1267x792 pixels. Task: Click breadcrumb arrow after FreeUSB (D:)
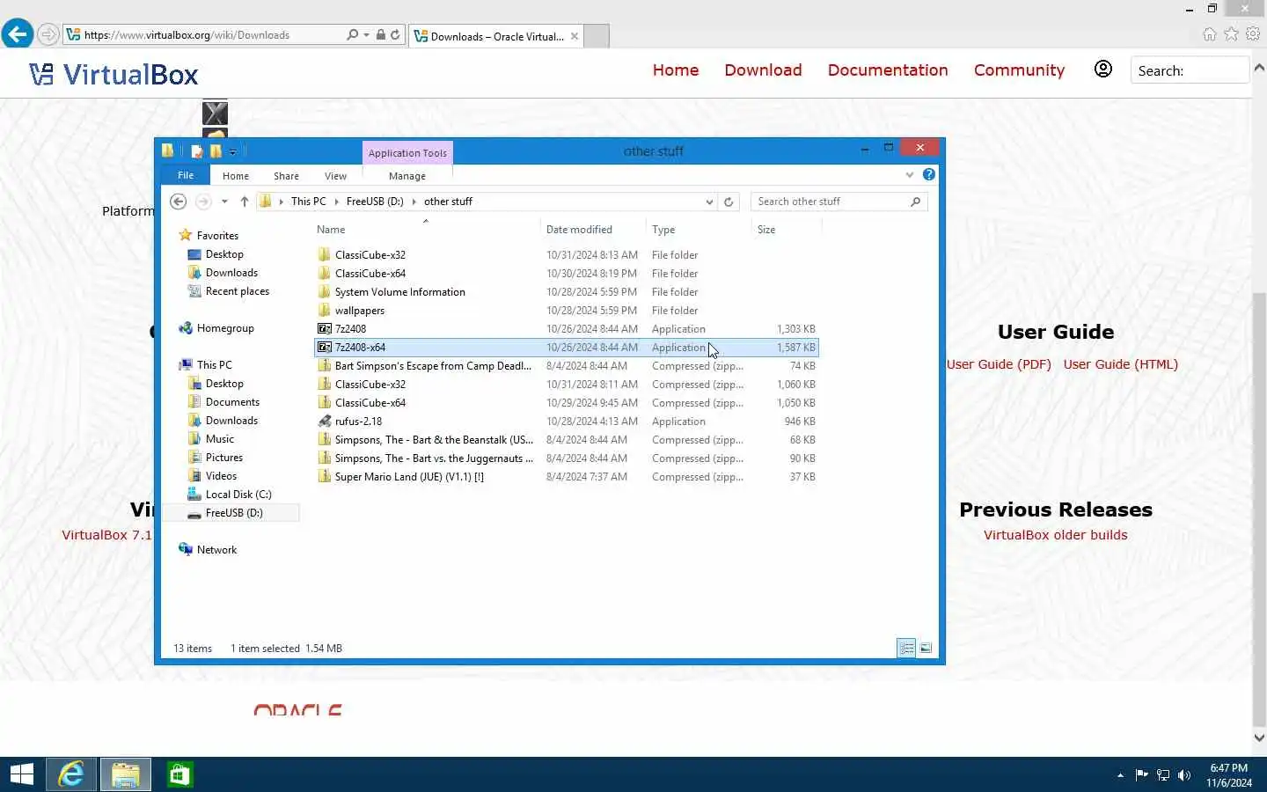click(x=414, y=202)
